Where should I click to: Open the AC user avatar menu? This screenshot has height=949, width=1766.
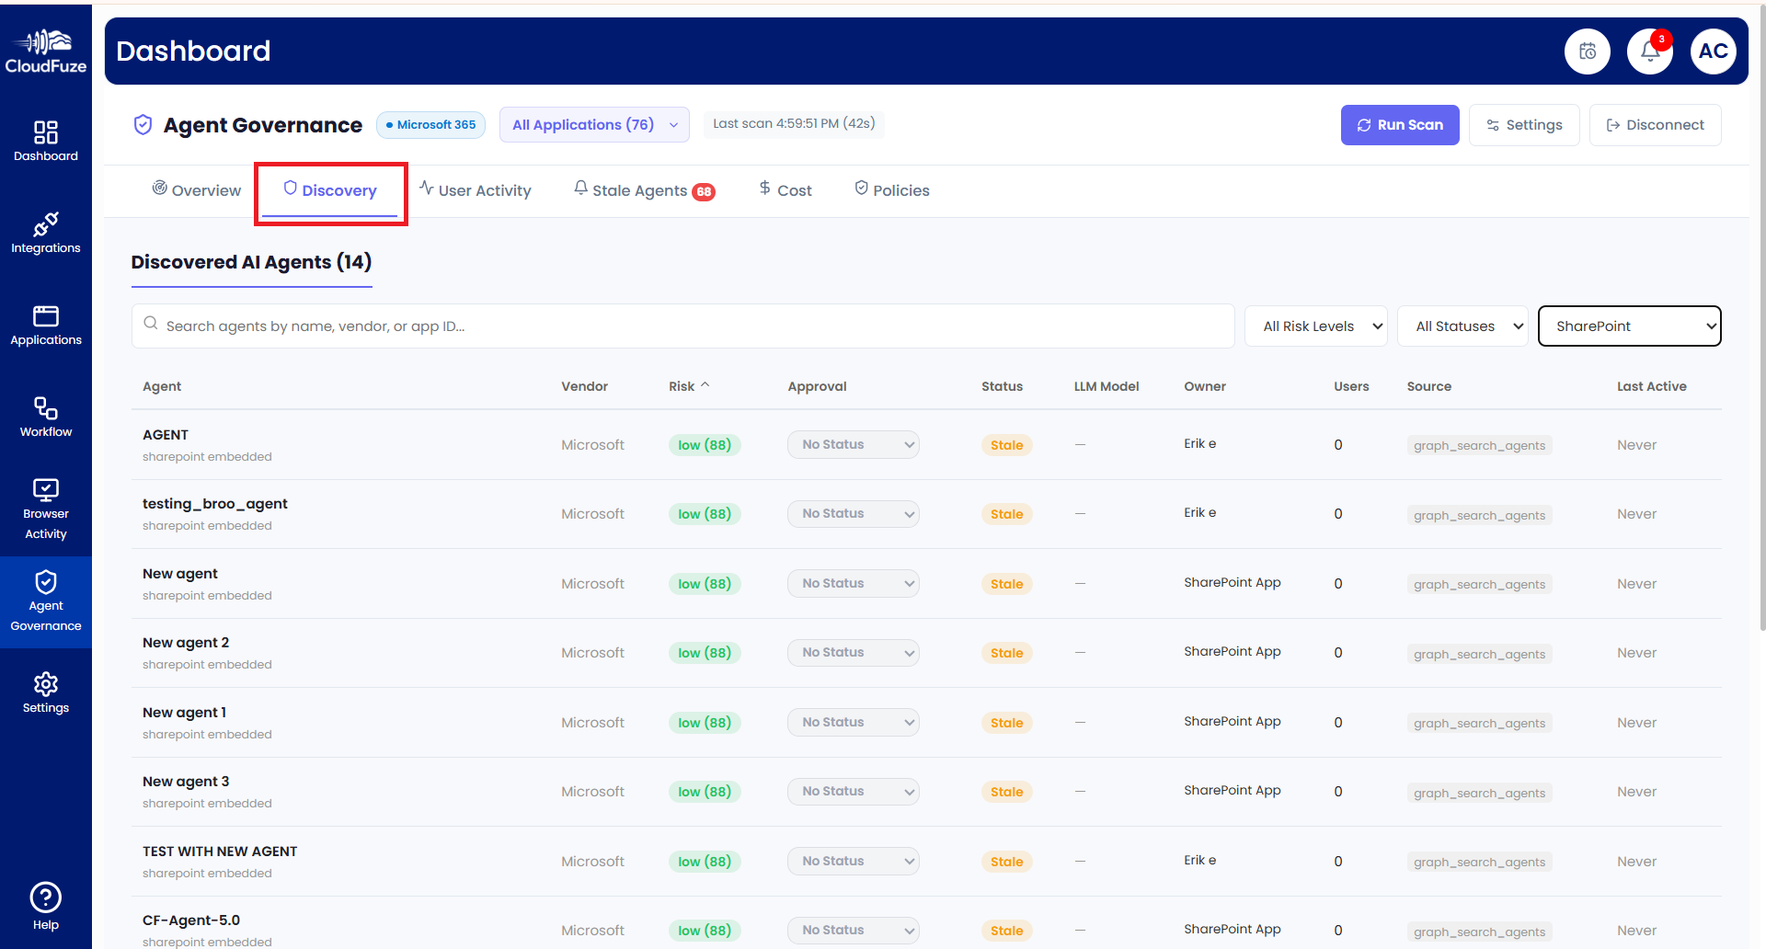[x=1713, y=51]
